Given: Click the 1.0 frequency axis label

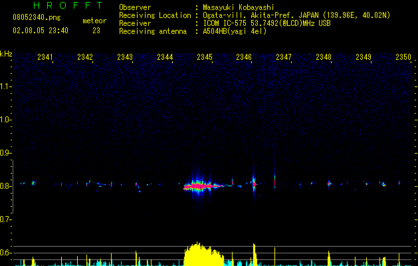Looking at the screenshot, I should pyautogui.click(x=5, y=120).
